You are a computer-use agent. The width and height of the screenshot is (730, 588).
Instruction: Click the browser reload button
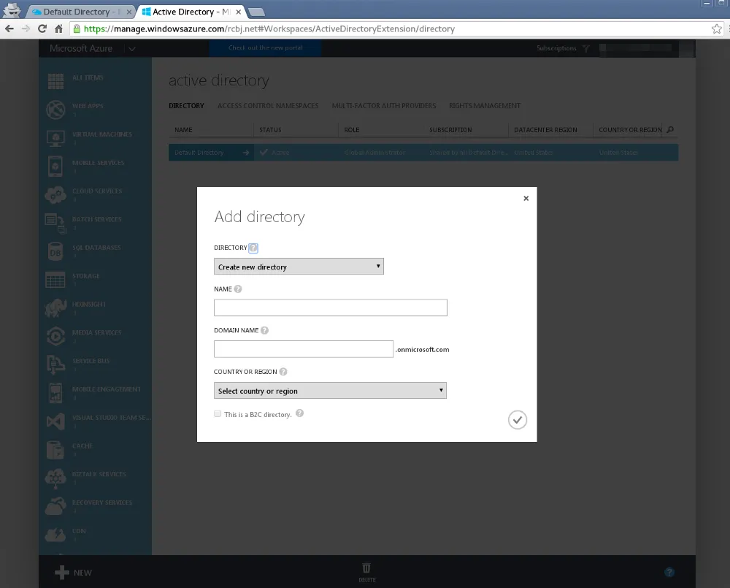[42, 29]
